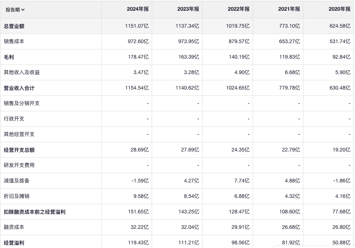Click the 折旧及摊销 row label
The image size is (355, 248).
(17, 196)
